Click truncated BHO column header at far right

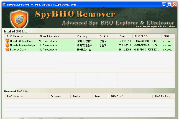(x=168, y=36)
